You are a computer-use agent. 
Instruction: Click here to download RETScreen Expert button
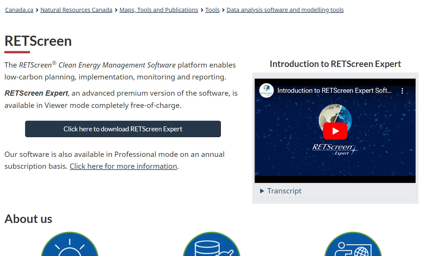tap(123, 129)
